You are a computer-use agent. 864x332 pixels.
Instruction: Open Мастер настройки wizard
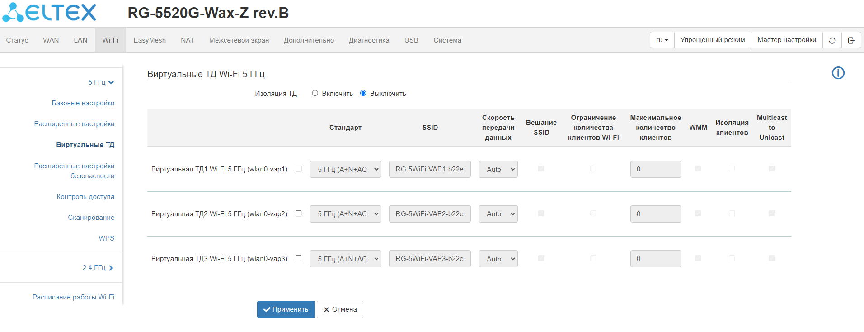786,40
